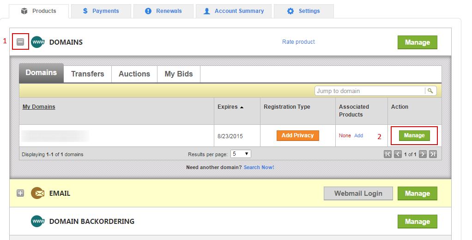Open the Payments tab
This screenshot has height=240, width=472.
pyautogui.click(x=101, y=11)
